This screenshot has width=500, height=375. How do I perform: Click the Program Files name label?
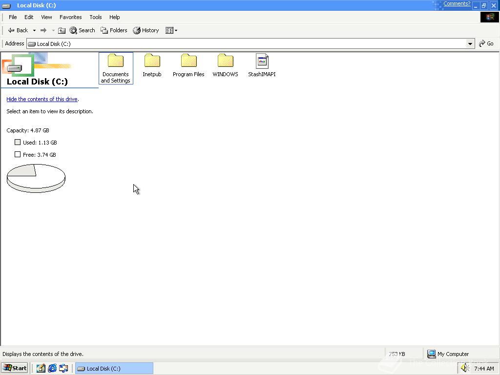tap(188, 74)
